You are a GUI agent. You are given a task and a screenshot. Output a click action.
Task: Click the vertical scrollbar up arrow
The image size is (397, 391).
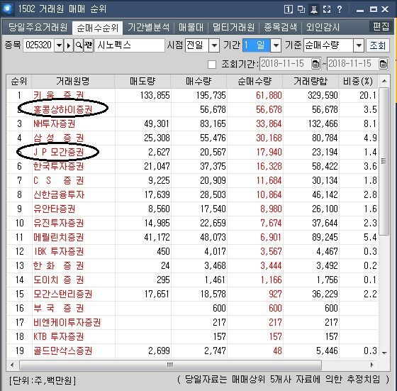pos(384,81)
